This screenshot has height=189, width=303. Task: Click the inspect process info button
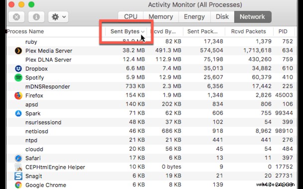[36, 17]
